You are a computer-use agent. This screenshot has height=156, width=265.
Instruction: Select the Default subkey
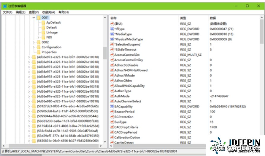52,28
